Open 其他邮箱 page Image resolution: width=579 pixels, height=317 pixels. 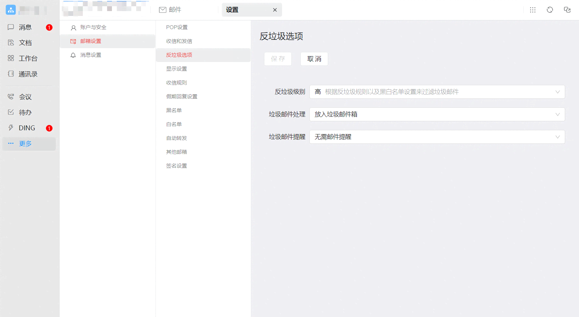[x=203, y=152]
